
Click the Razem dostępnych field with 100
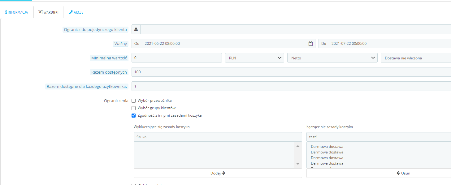[x=291, y=72]
